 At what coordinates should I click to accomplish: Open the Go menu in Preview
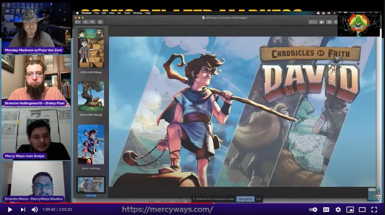[x=119, y=13]
